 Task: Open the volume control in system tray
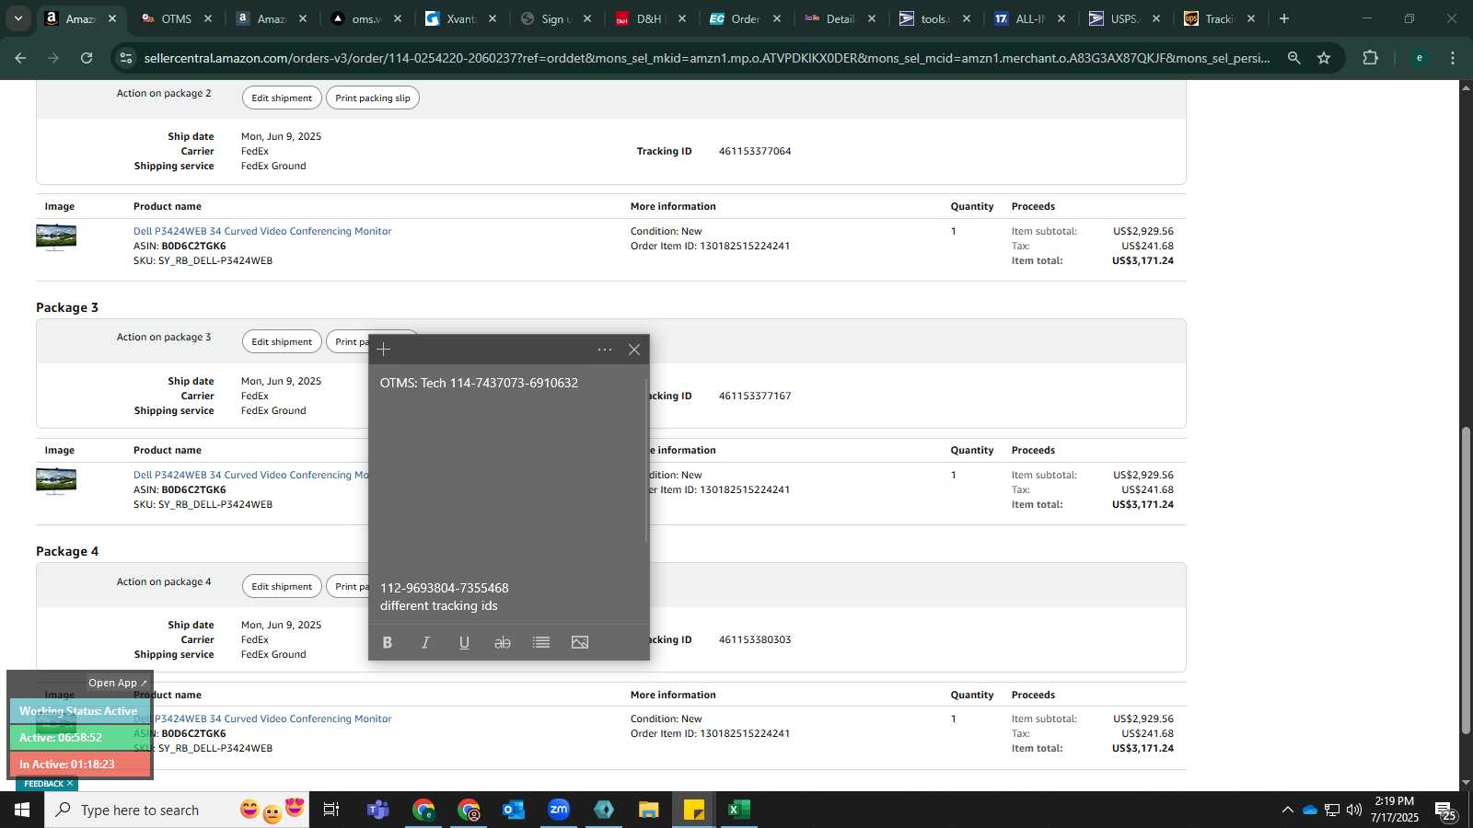point(1353,810)
